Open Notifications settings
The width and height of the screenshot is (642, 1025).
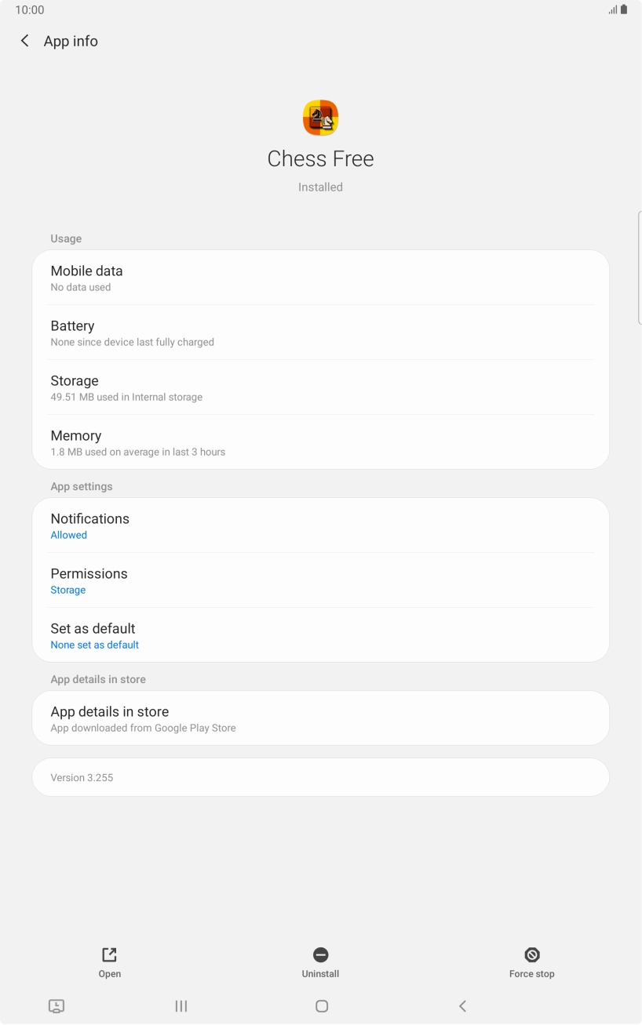pyautogui.click(x=320, y=525)
